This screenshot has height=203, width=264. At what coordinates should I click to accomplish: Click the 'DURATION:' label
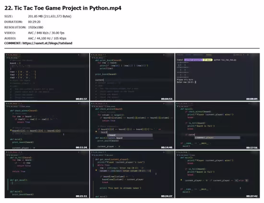pyautogui.click(x=13, y=22)
